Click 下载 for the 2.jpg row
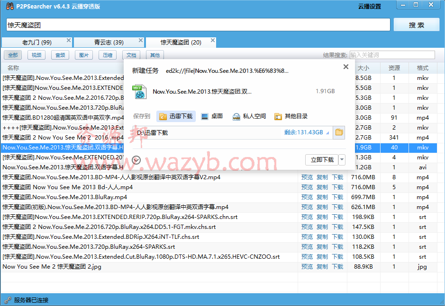445x306 pixels. (x=338, y=267)
